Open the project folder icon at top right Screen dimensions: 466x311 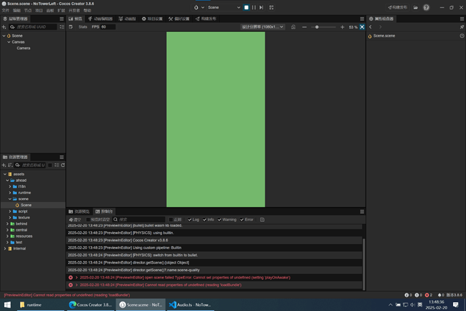tap(415, 7)
